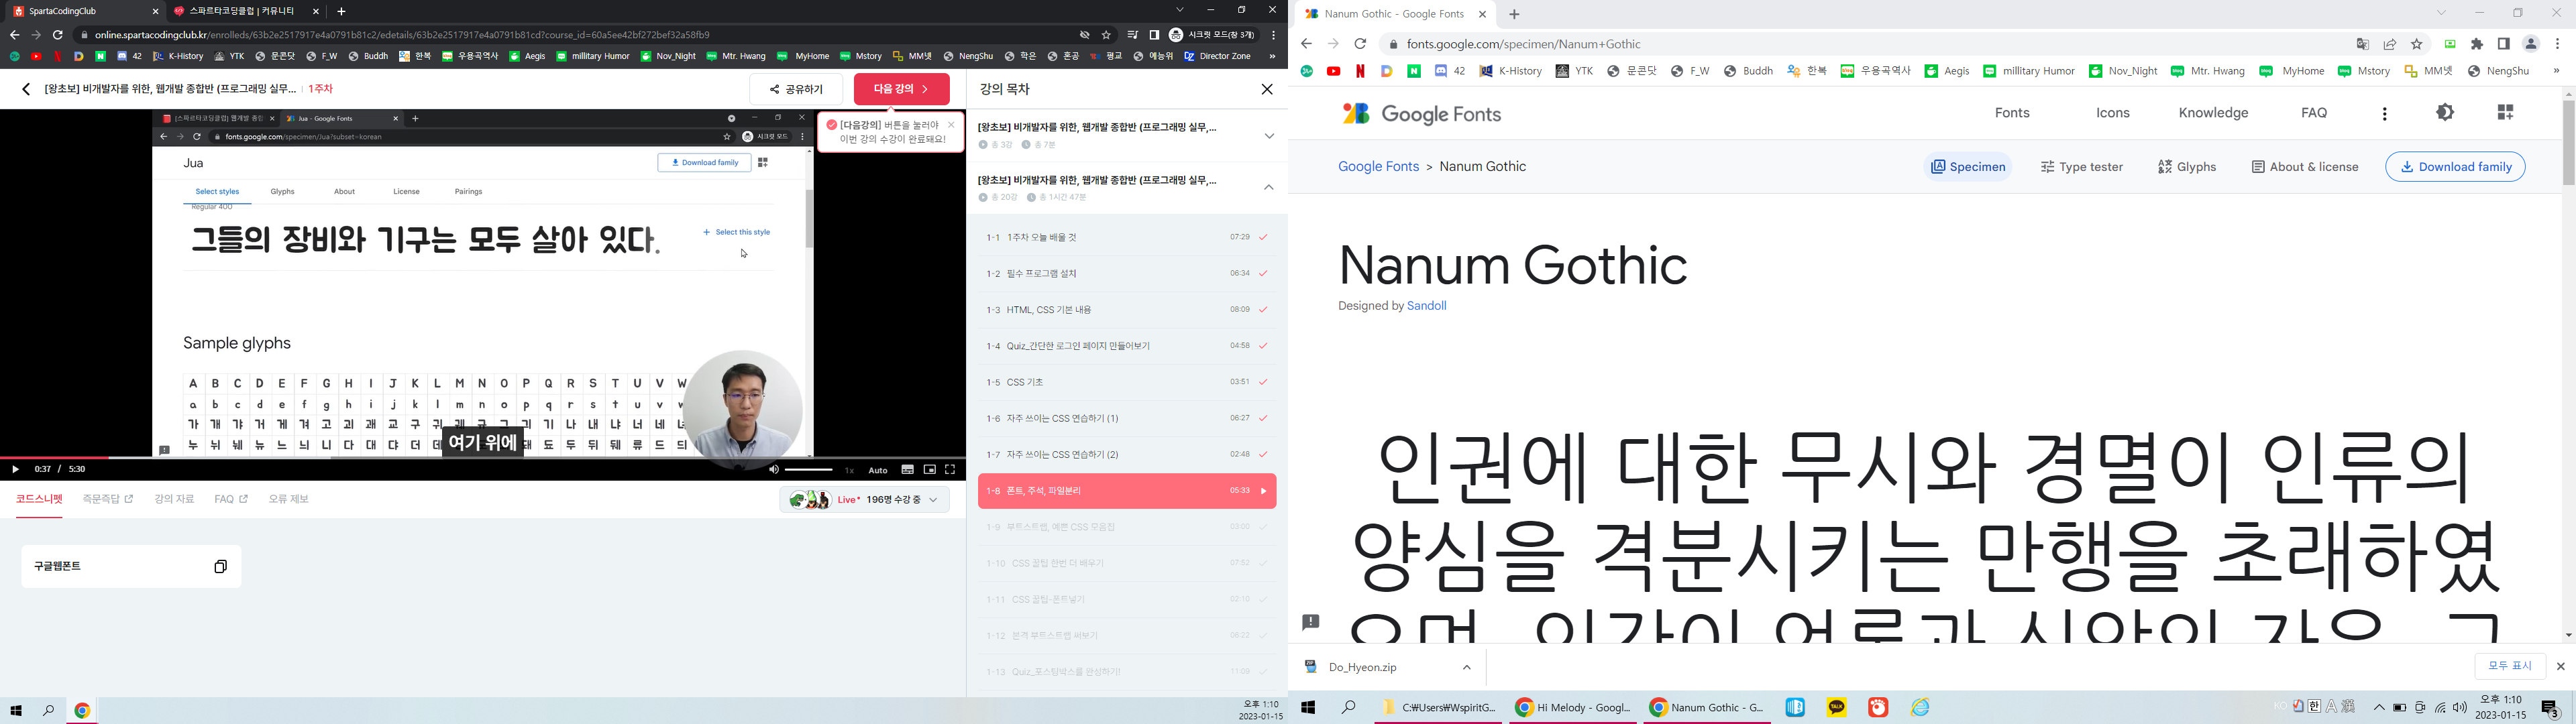Image resolution: width=2576 pixels, height=724 pixels.
Task: Copy the 구글웹폰트 code snippet
Action: [x=221, y=566]
